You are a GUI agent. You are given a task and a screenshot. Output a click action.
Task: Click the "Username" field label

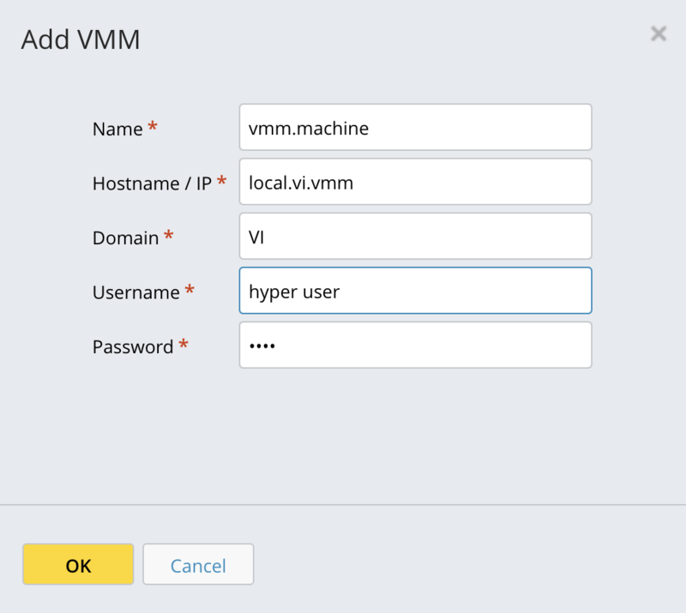[136, 292]
